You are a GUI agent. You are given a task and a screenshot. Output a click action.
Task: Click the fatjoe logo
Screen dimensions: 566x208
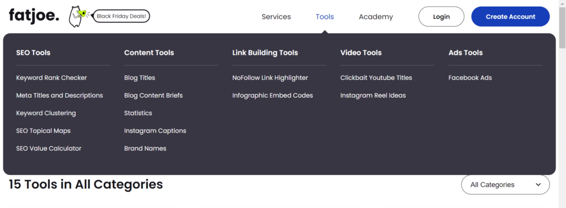pos(34,16)
